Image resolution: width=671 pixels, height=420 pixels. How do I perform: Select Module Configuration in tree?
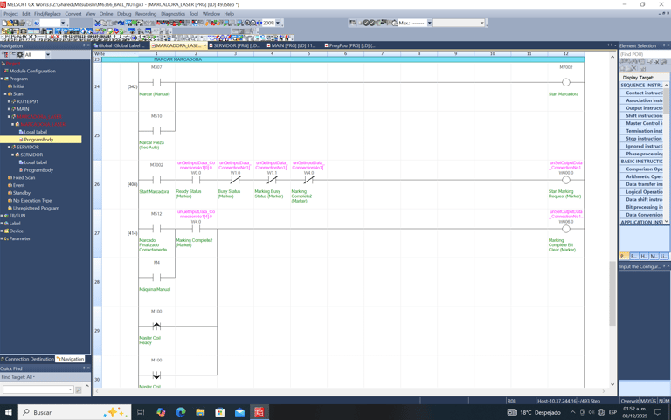32,71
